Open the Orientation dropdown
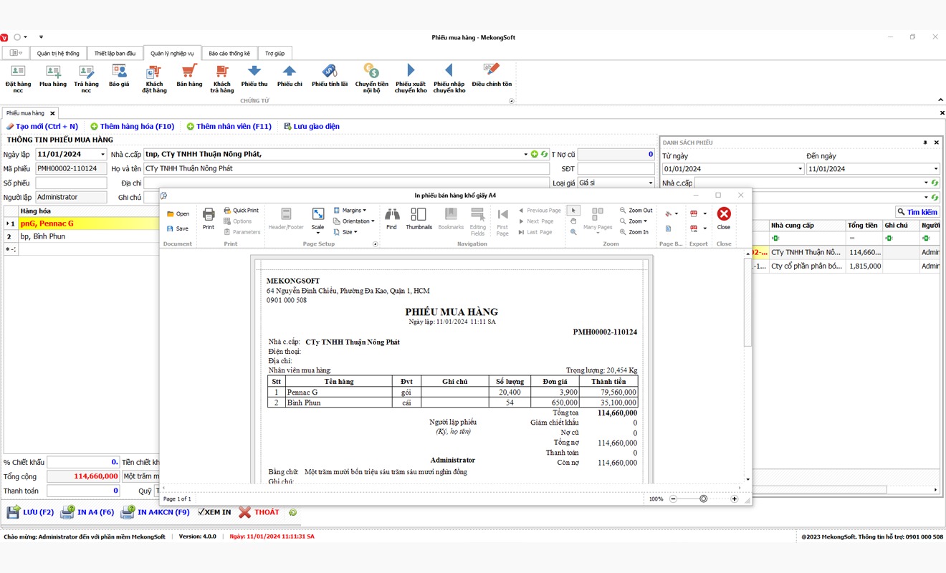Image resolution: width=946 pixels, height=573 pixels. pos(354,221)
